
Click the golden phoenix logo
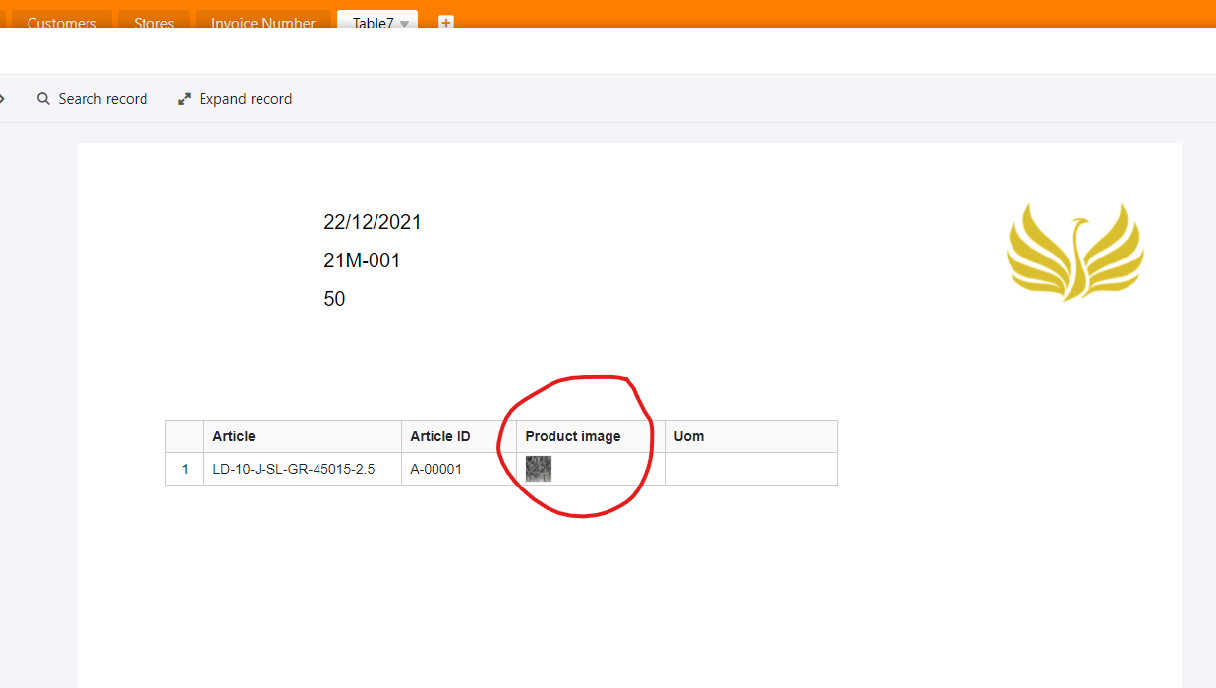pos(1074,252)
